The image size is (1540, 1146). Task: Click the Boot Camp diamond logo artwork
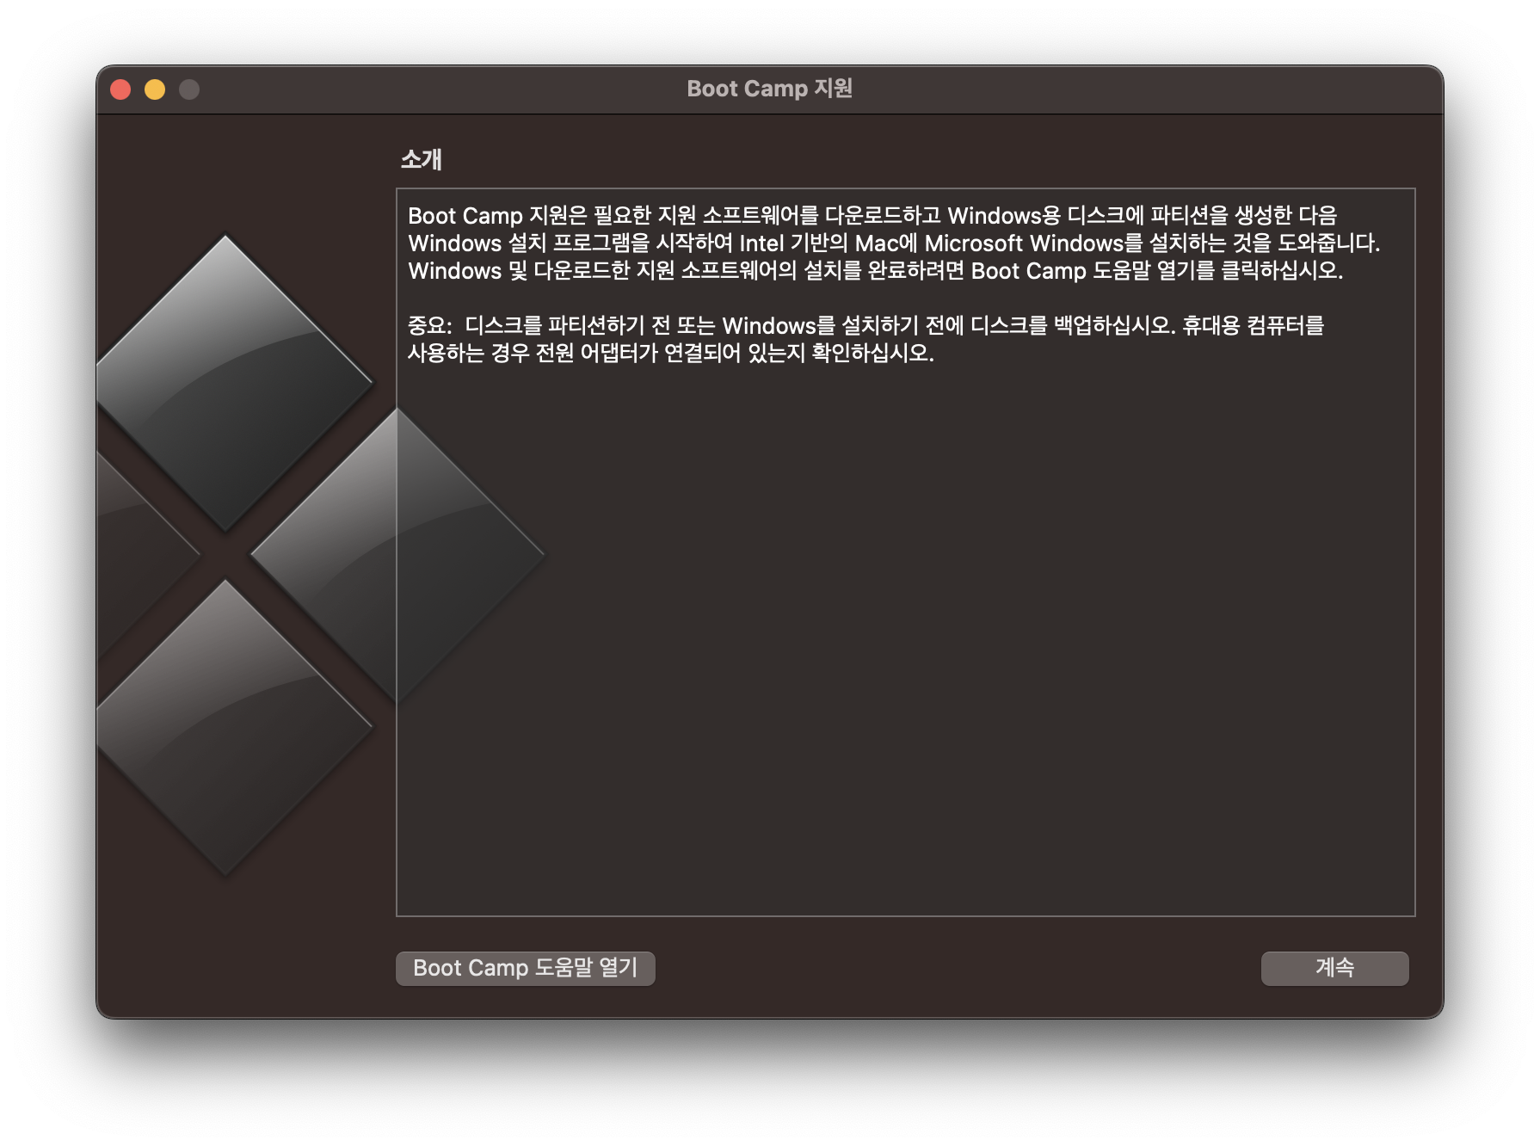(x=320, y=555)
